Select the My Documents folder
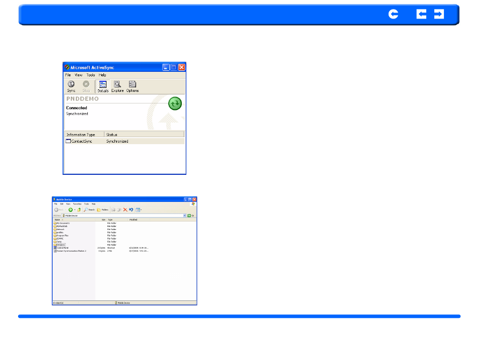Screen dimensions: 479x337 pos(62,223)
